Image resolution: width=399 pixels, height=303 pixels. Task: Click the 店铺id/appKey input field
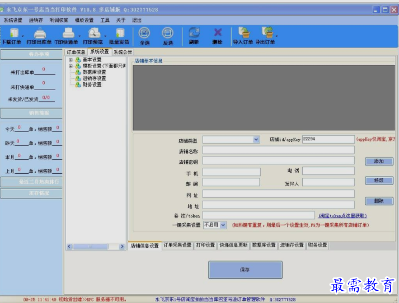coord(328,139)
